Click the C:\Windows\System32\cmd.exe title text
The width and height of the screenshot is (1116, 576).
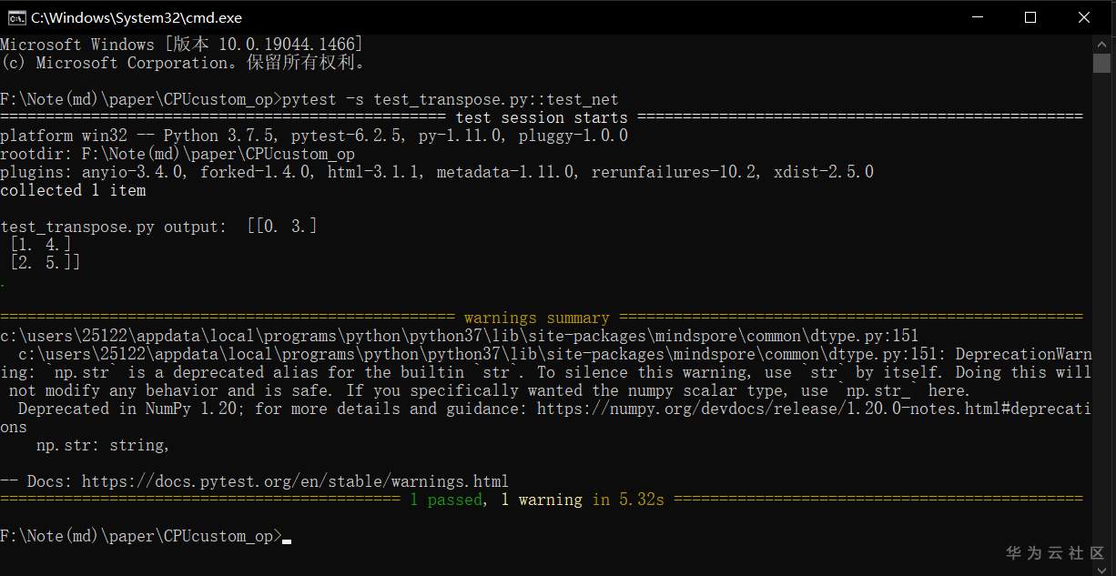click(137, 17)
